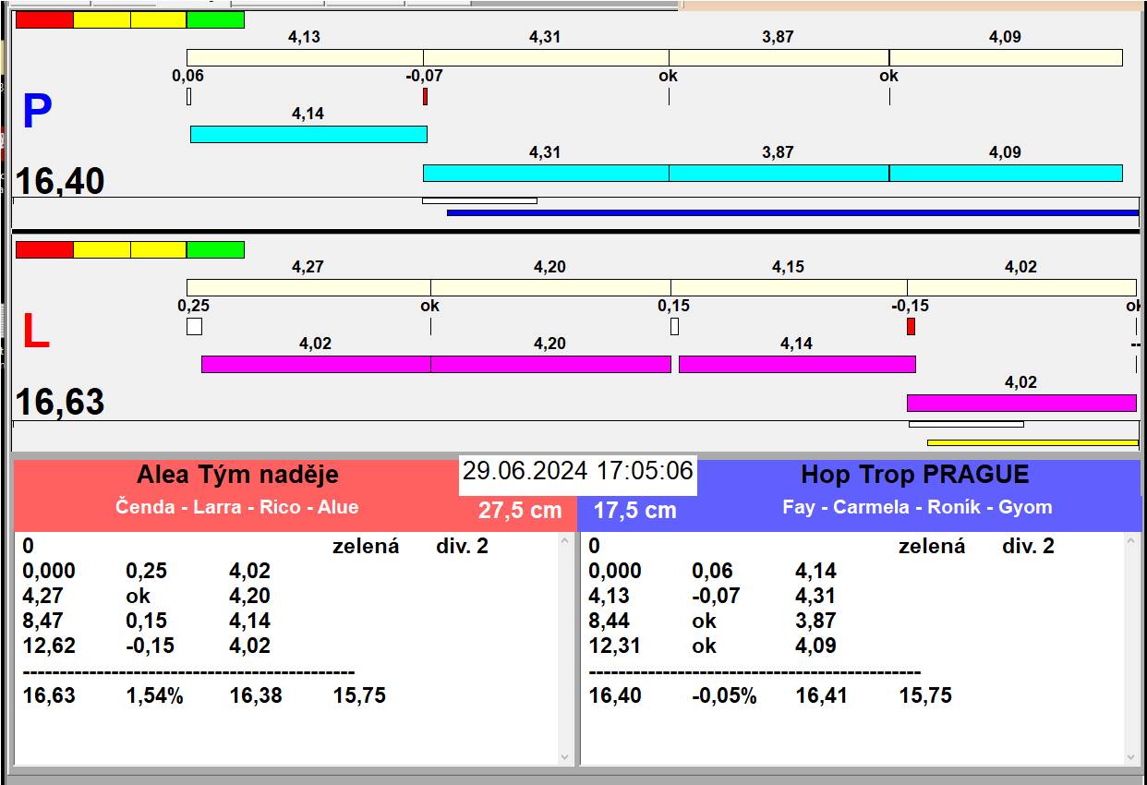Screen dimensions: 1147x785
Task: Click the yellow progress bar in lane L
Action: click(x=1032, y=442)
